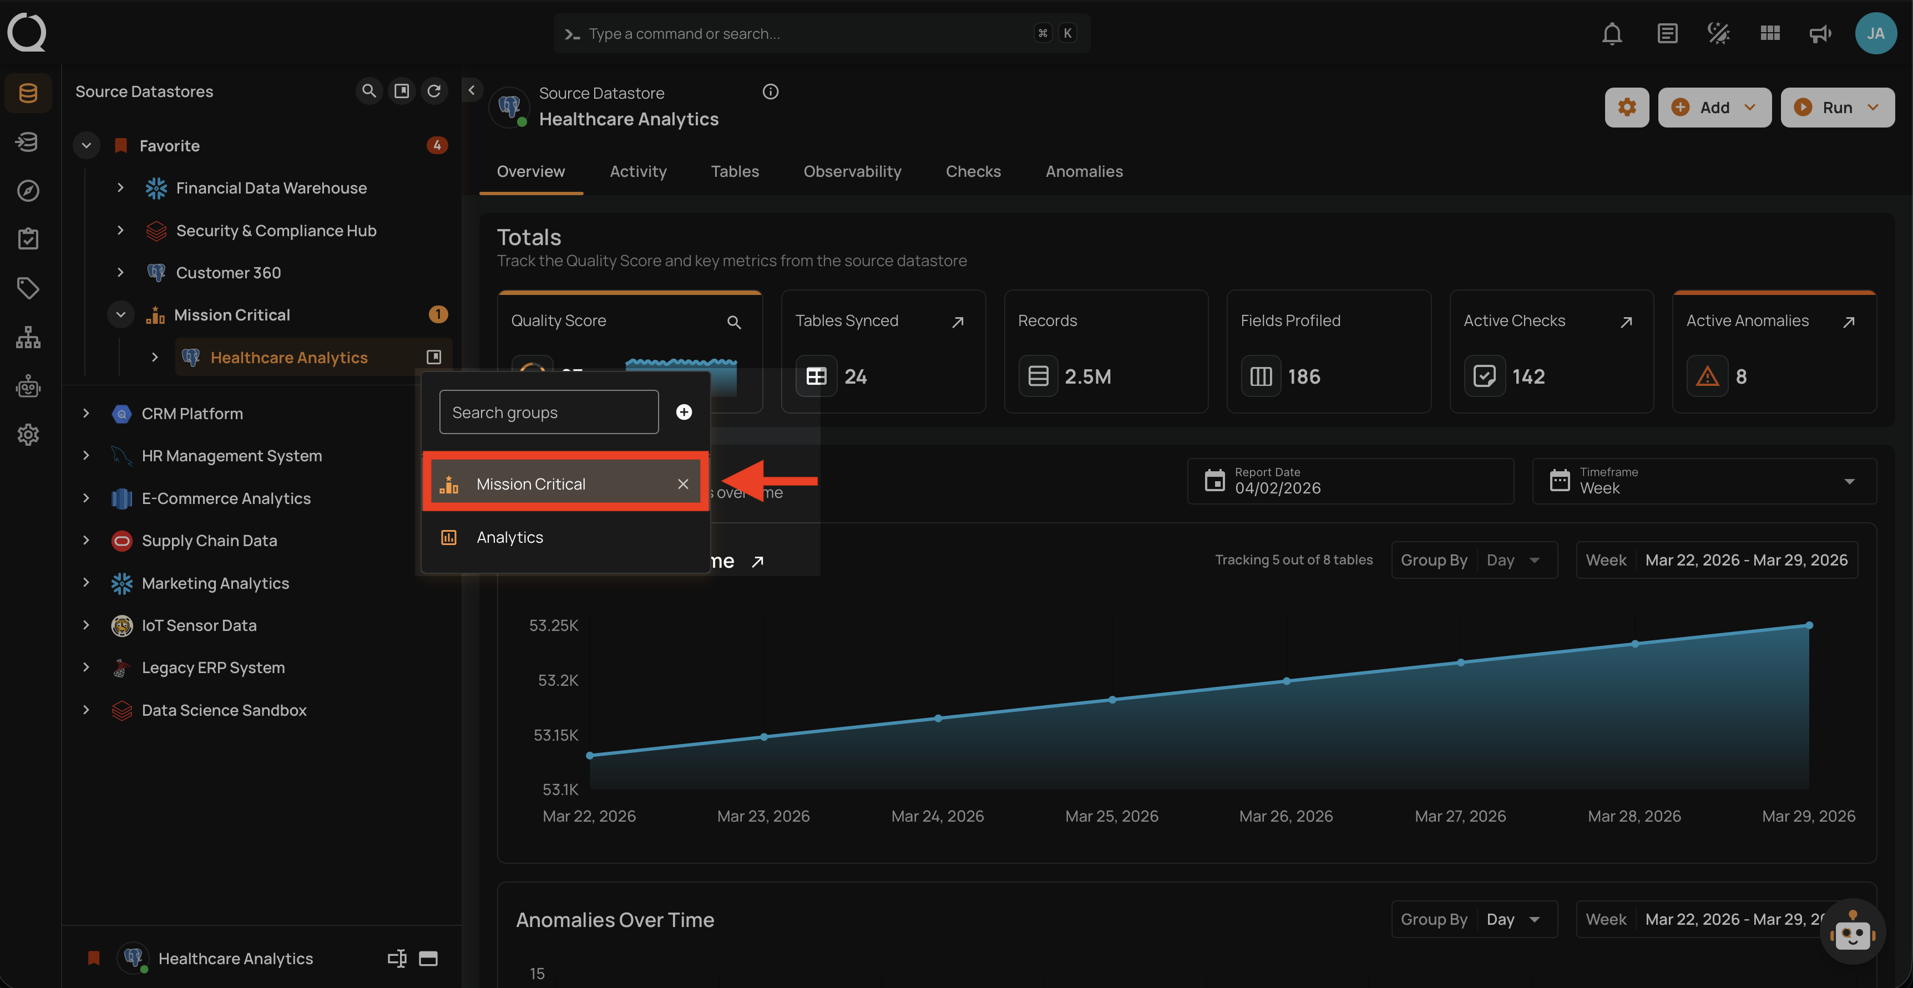The image size is (1913, 988).
Task: Open the info icon beside Source Datastore
Action: tap(770, 92)
